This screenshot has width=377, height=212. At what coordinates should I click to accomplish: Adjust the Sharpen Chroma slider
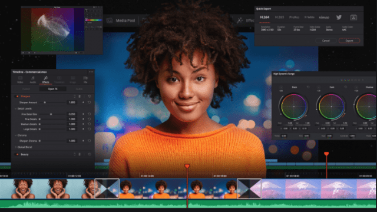pyautogui.click(x=52, y=141)
